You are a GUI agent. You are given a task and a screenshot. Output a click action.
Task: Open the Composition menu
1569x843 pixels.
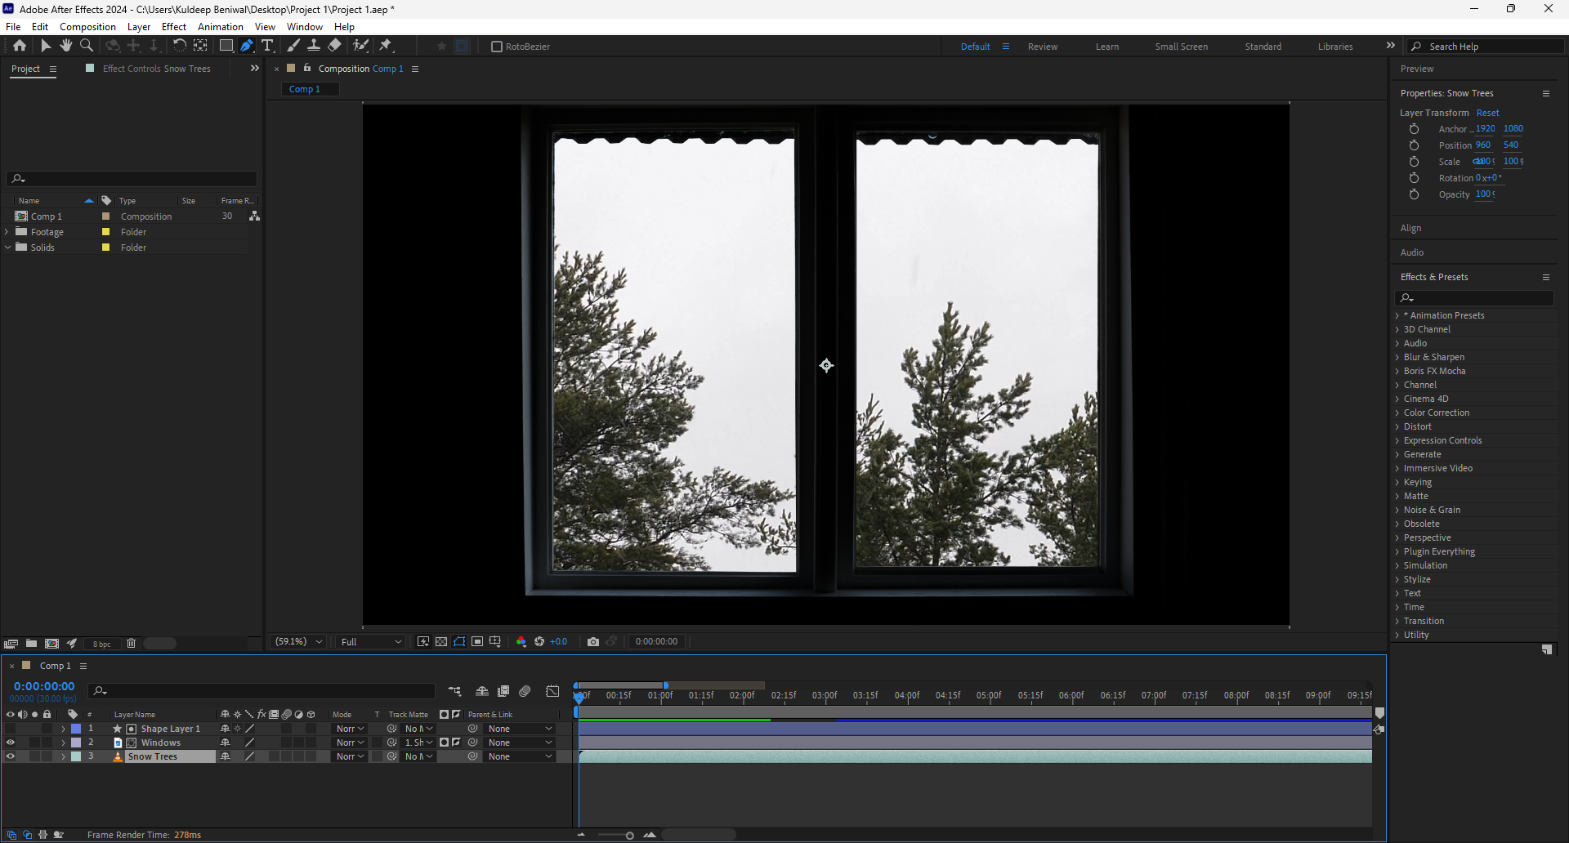pos(87,27)
